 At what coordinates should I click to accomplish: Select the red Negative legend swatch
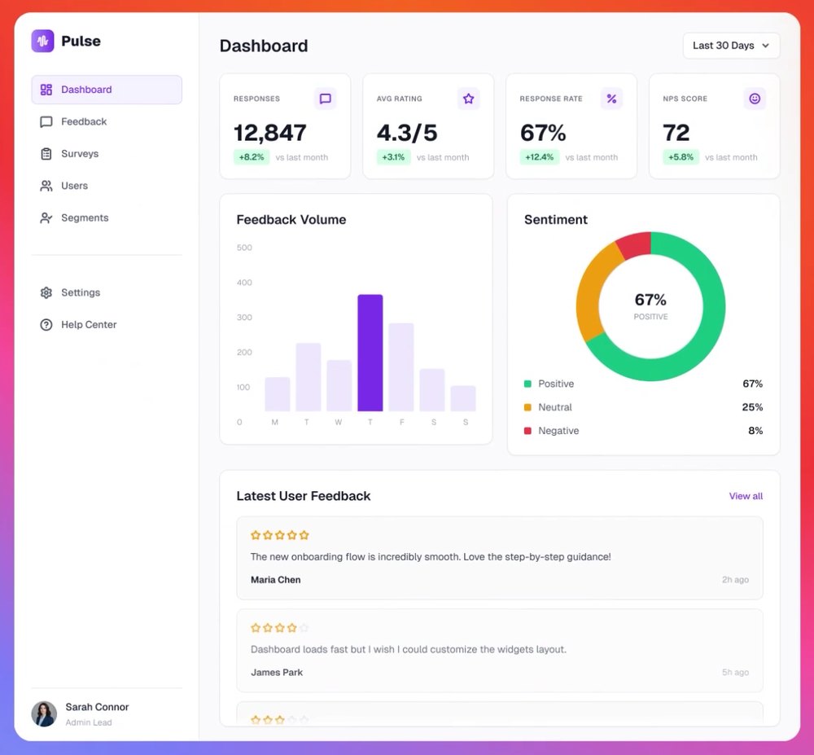click(x=528, y=431)
